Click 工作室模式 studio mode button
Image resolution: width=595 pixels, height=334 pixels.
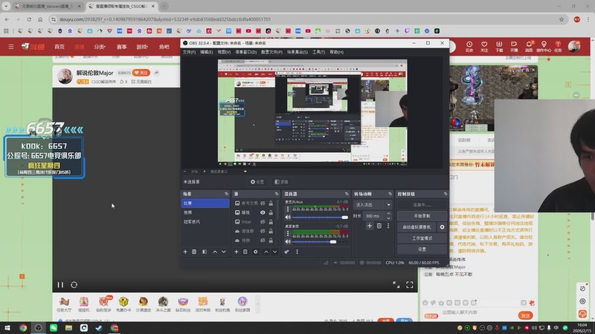[x=422, y=238]
